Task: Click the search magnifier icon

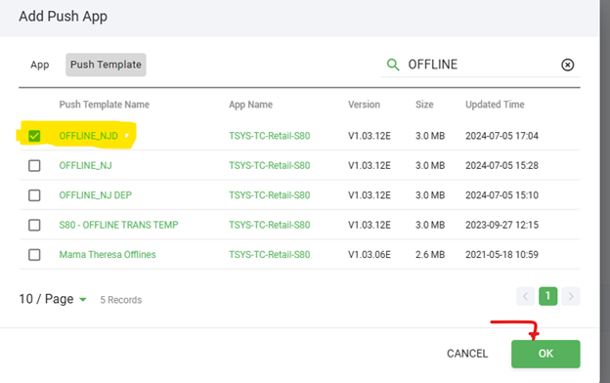Action: [x=393, y=64]
